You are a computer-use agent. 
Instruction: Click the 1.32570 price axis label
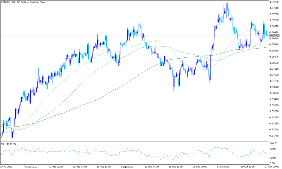tap(274, 117)
